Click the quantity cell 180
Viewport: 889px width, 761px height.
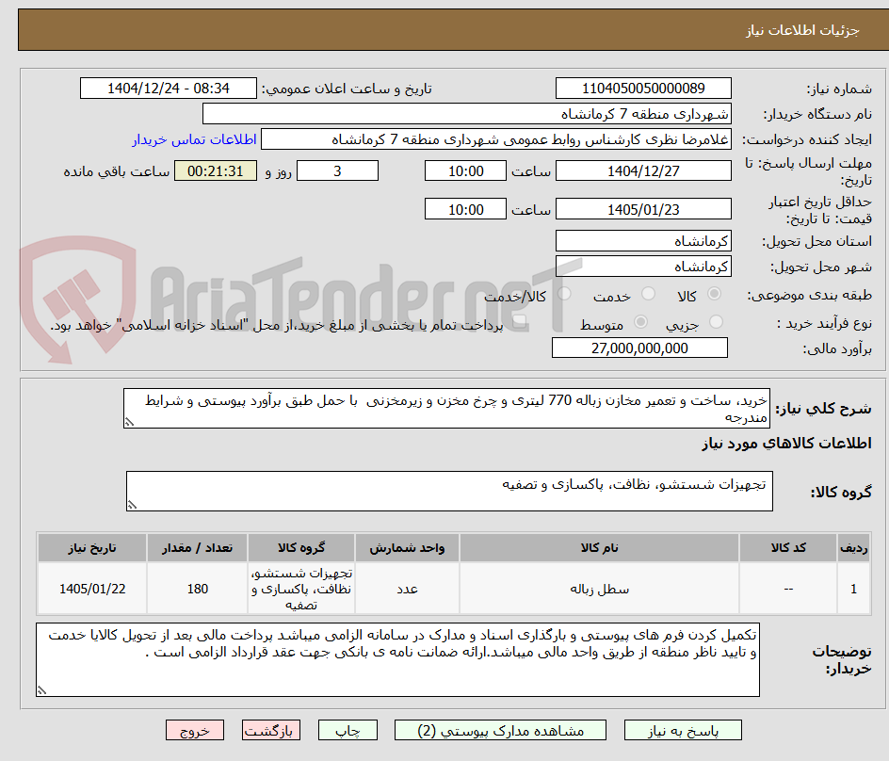[198, 589]
